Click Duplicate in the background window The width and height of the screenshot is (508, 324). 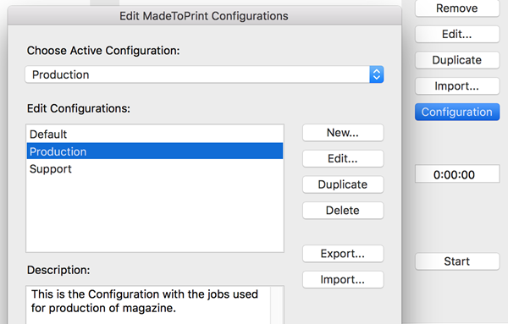coord(457,60)
